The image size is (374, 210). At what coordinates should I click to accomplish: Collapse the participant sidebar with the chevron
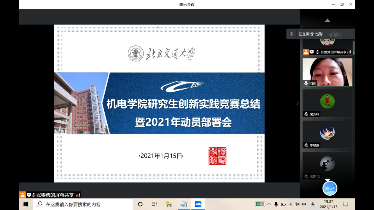(297, 103)
